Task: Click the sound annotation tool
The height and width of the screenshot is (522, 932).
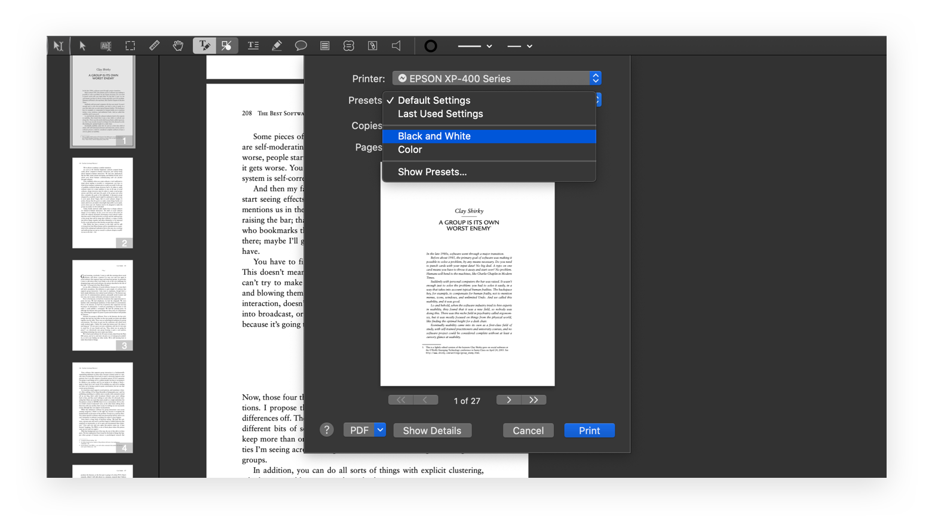Action: (396, 45)
